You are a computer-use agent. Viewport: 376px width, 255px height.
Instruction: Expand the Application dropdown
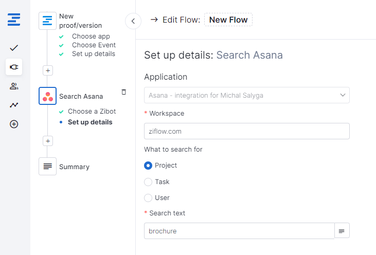point(247,95)
